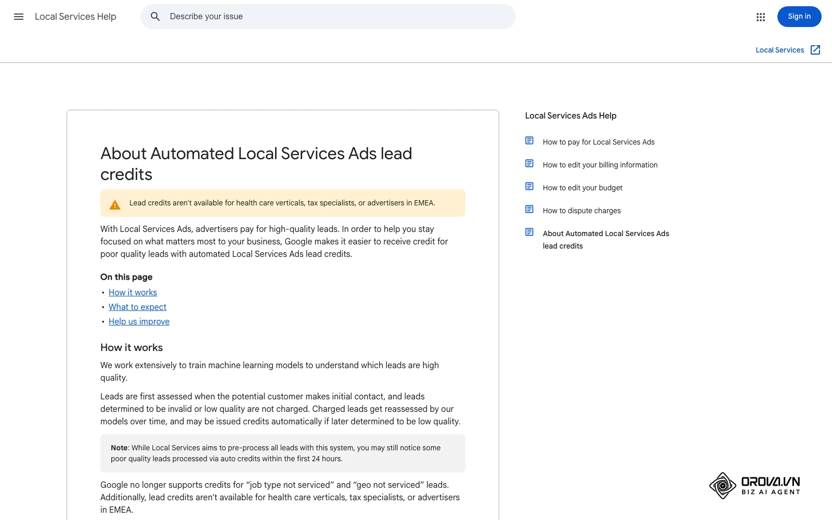Click Sign in button

click(799, 17)
